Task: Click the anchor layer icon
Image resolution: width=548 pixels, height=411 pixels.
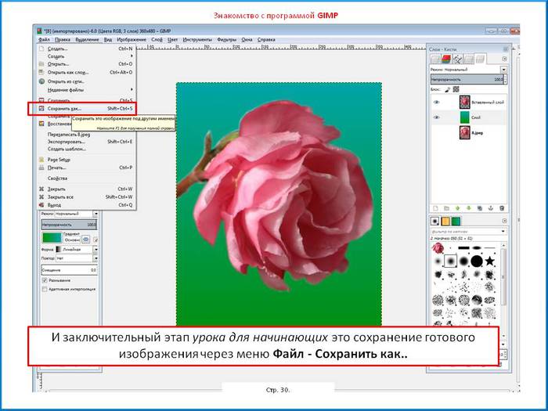Action: point(491,208)
